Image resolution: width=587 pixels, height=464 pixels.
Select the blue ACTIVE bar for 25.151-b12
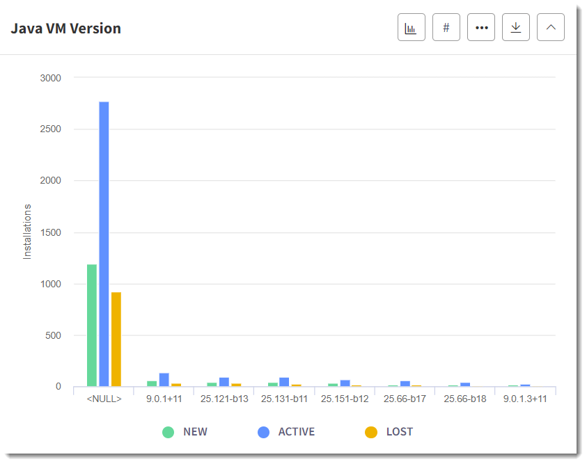tap(345, 383)
